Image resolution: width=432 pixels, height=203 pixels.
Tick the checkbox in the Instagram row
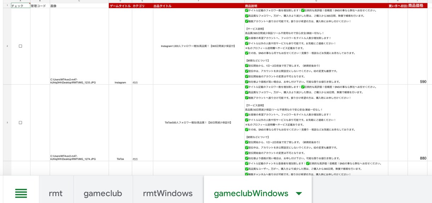[x=20, y=46]
